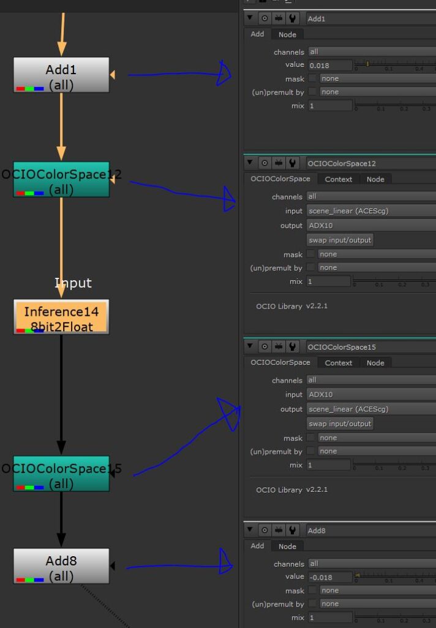The height and width of the screenshot is (628, 436).
Task: Enable the mask checkbox in Add8 properties
Action: coord(312,591)
